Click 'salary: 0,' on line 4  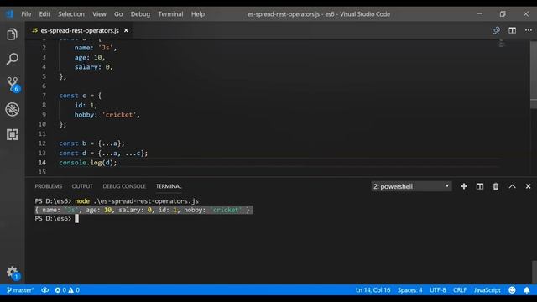93,67
